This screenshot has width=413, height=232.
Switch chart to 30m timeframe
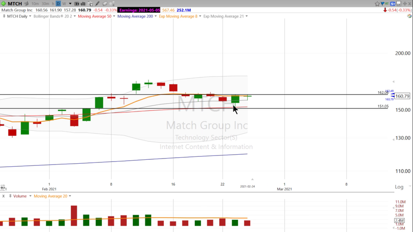pyautogui.click(x=45, y=4)
